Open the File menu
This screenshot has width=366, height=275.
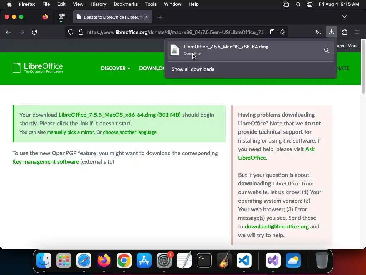(46, 4)
